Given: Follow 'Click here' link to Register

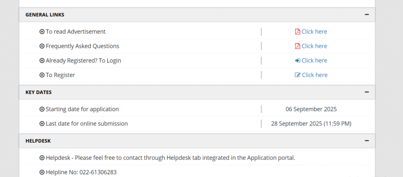Looking at the screenshot, I should pos(314,75).
